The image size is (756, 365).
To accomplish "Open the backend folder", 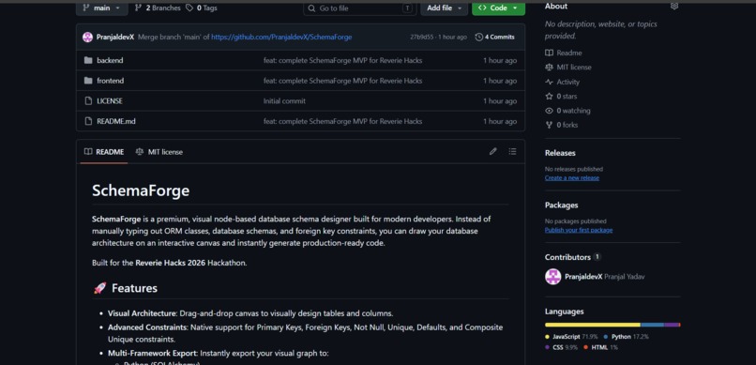I will [110, 60].
